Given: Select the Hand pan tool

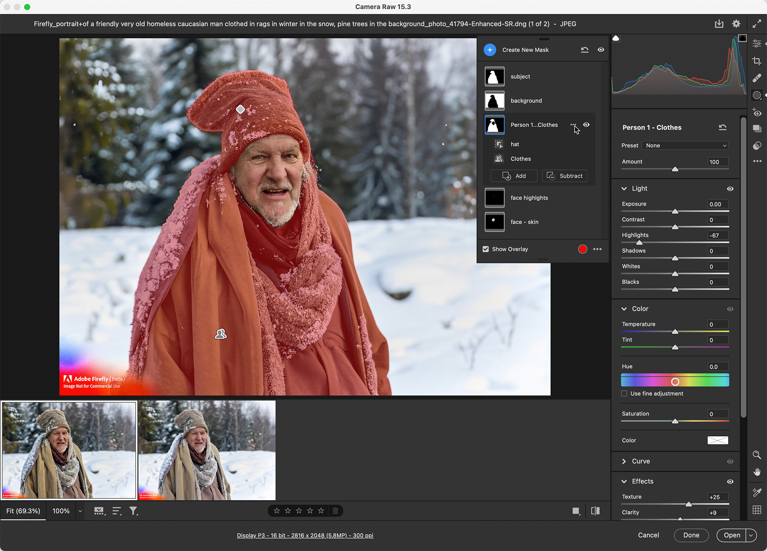Looking at the screenshot, I should pyautogui.click(x=757, y=472).
